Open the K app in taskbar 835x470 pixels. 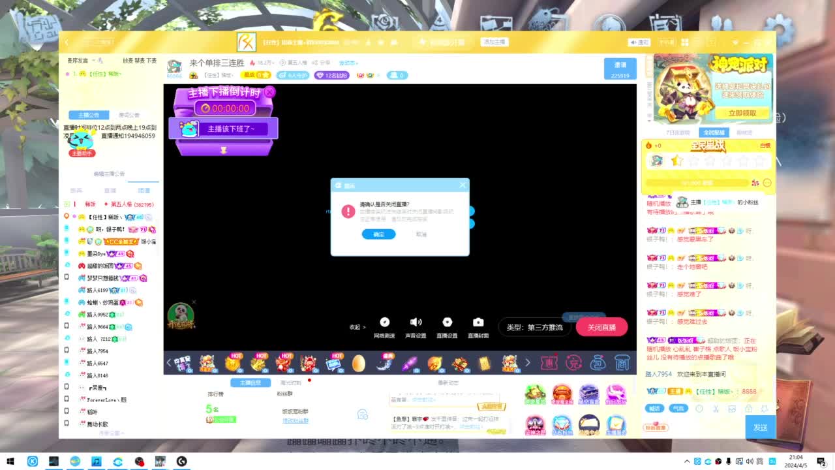click(x=33, y=462)
